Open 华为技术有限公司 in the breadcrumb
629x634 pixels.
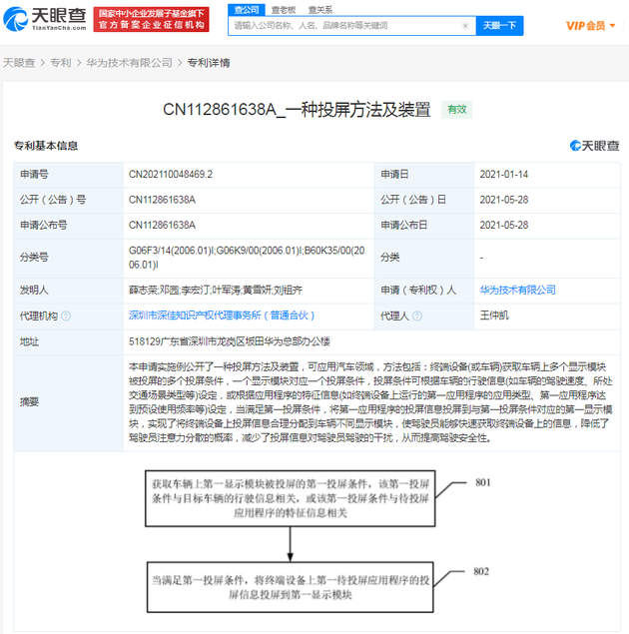(128, 62)
